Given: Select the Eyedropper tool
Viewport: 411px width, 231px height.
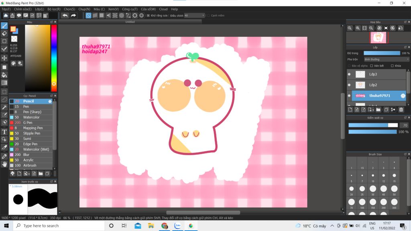Looking at the screenshot, I should click(x=4, y=156).
